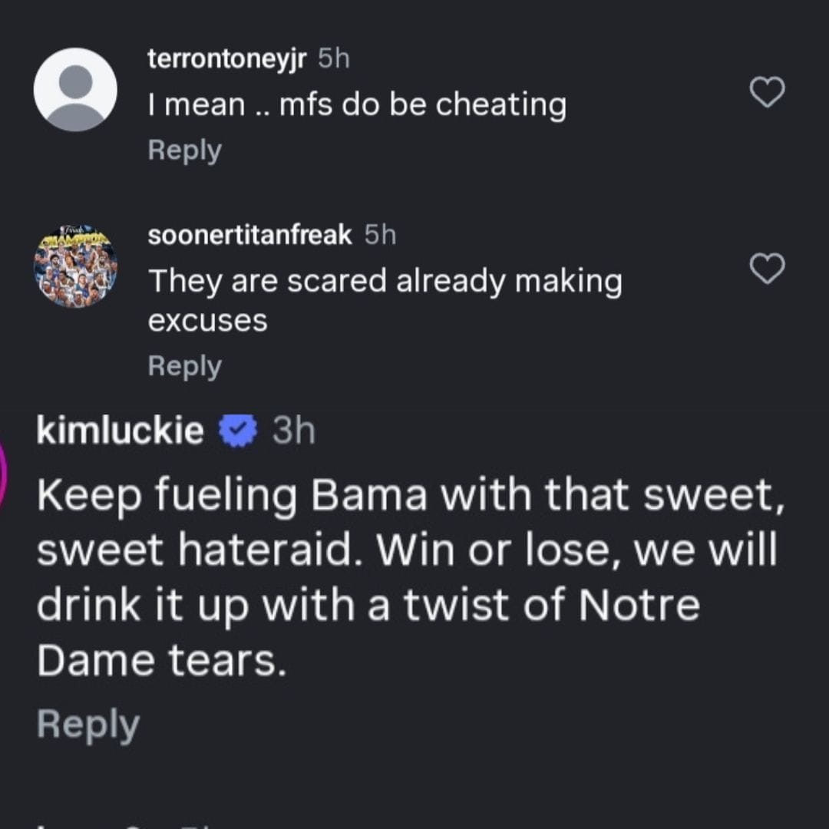The height and width of the screenshot is (829, 829).
Task: Open kimluckie's profile from the username
Action: [120, 430]
